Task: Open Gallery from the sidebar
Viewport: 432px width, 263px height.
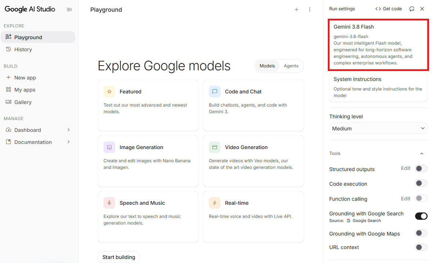Action: (38, 102)
